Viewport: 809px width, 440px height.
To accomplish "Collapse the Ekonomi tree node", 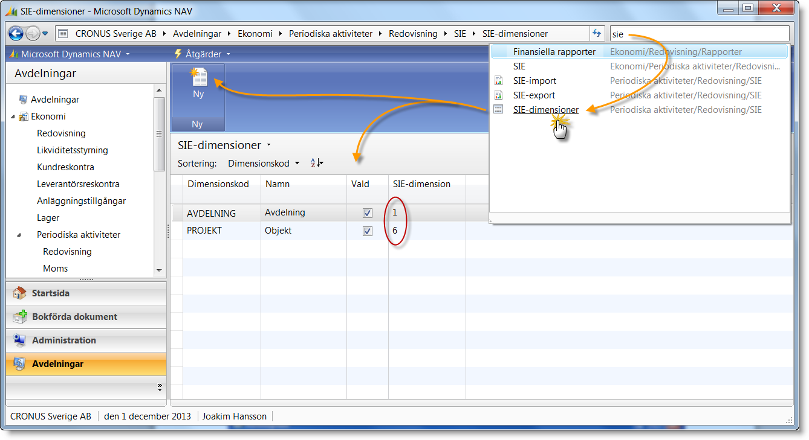I will click(13, 116).
